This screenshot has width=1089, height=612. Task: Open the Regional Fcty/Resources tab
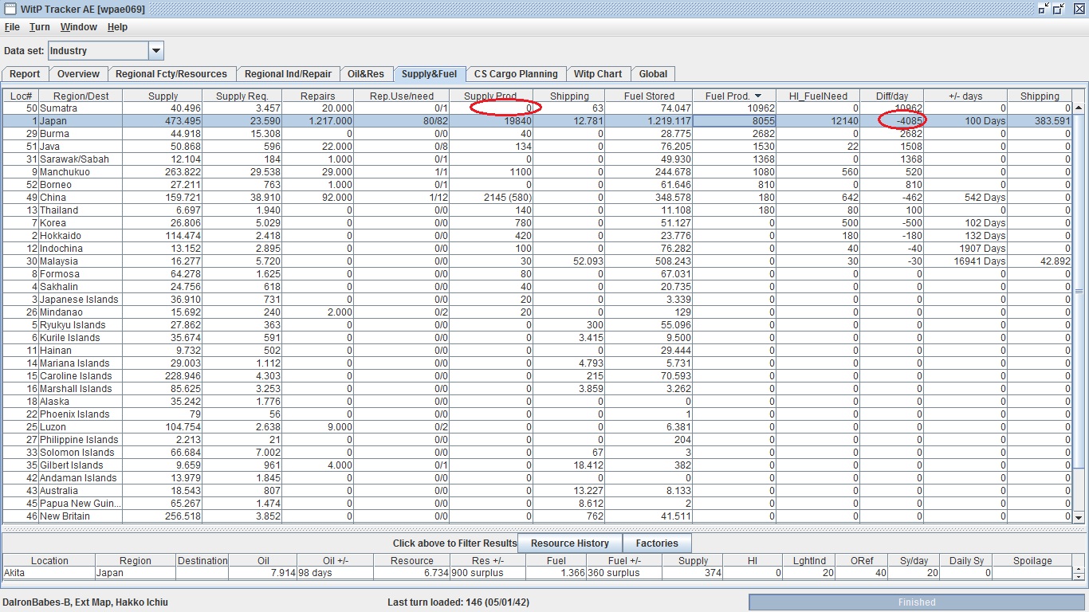pos(171,74)
